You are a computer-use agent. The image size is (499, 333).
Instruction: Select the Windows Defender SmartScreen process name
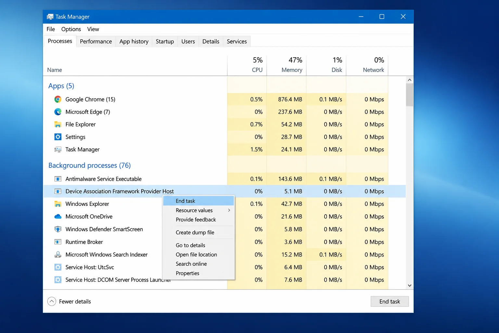tap(104, 229)
